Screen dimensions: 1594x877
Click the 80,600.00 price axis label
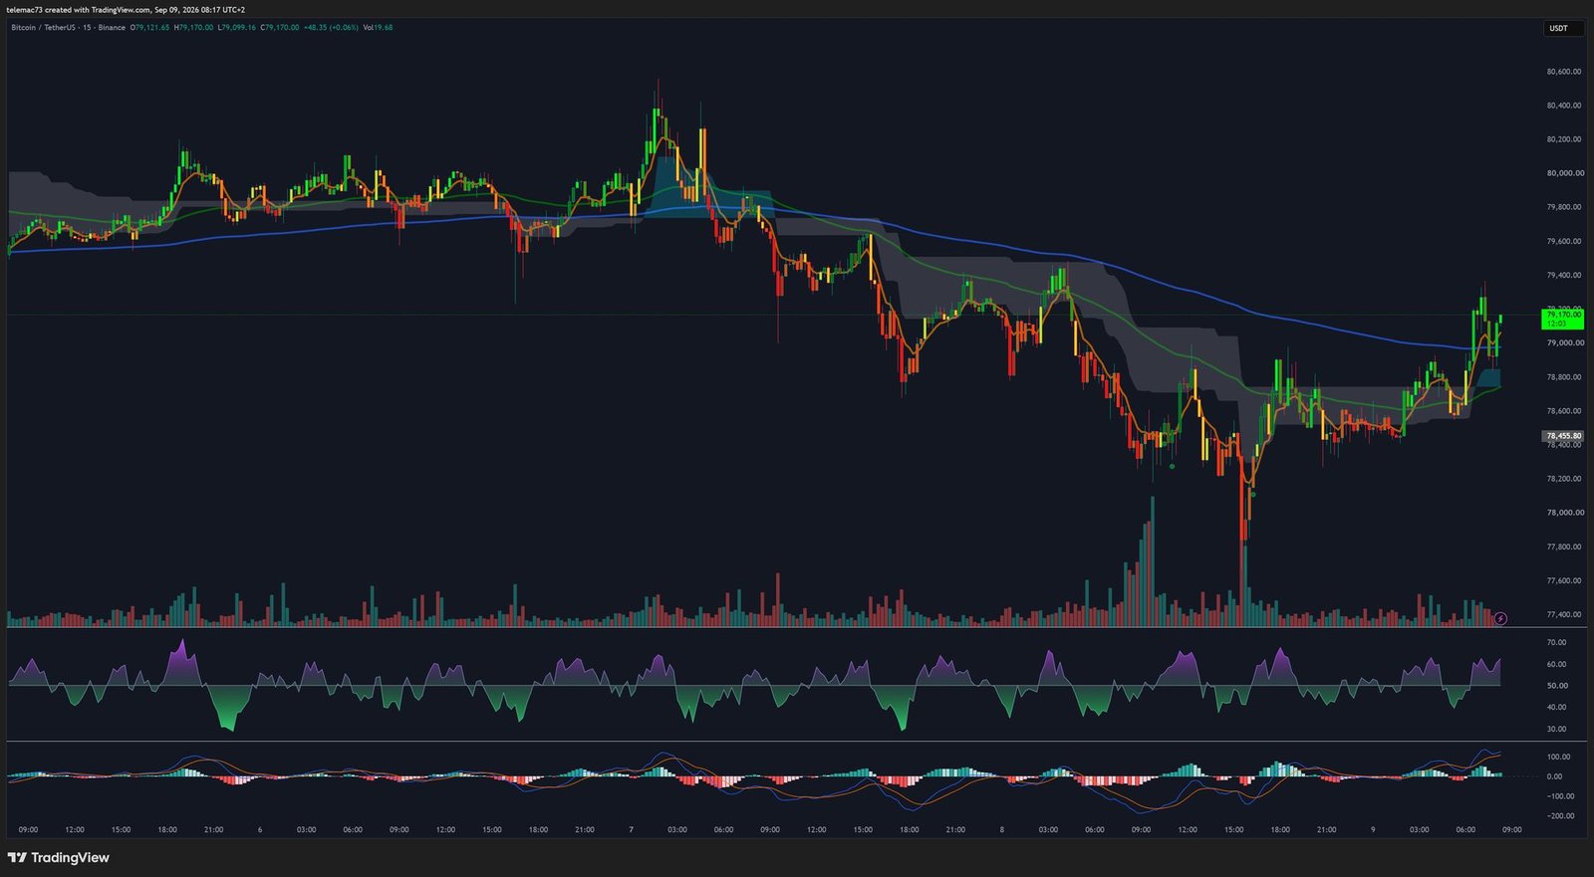point(1564,72)
